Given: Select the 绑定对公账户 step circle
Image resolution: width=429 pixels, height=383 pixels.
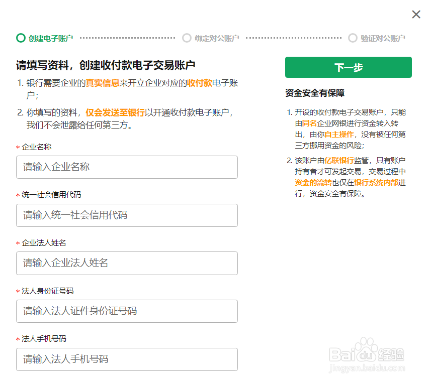Looking at the screenshot, I should [187, 38].
